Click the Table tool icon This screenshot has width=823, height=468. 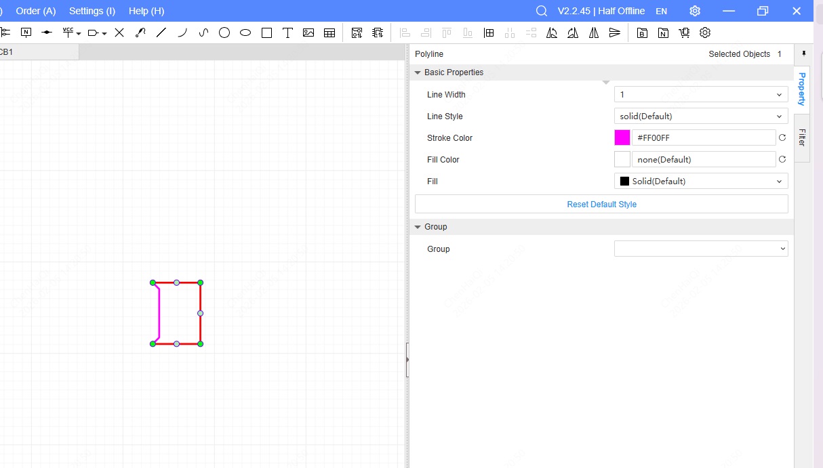(329, 33)
